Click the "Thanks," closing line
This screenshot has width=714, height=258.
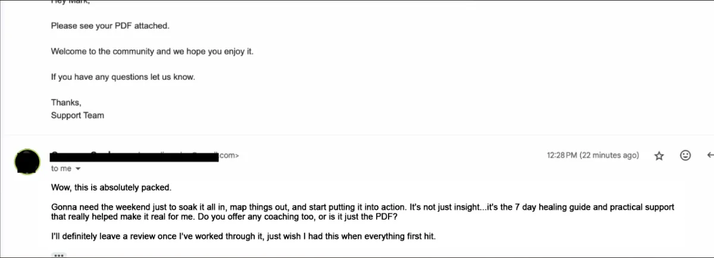click(x=66, y=103)
